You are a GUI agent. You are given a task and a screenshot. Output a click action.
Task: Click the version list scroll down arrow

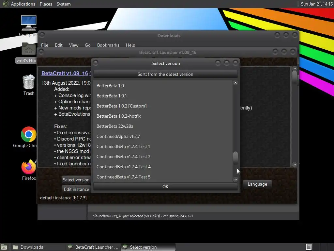click(235, 179)
